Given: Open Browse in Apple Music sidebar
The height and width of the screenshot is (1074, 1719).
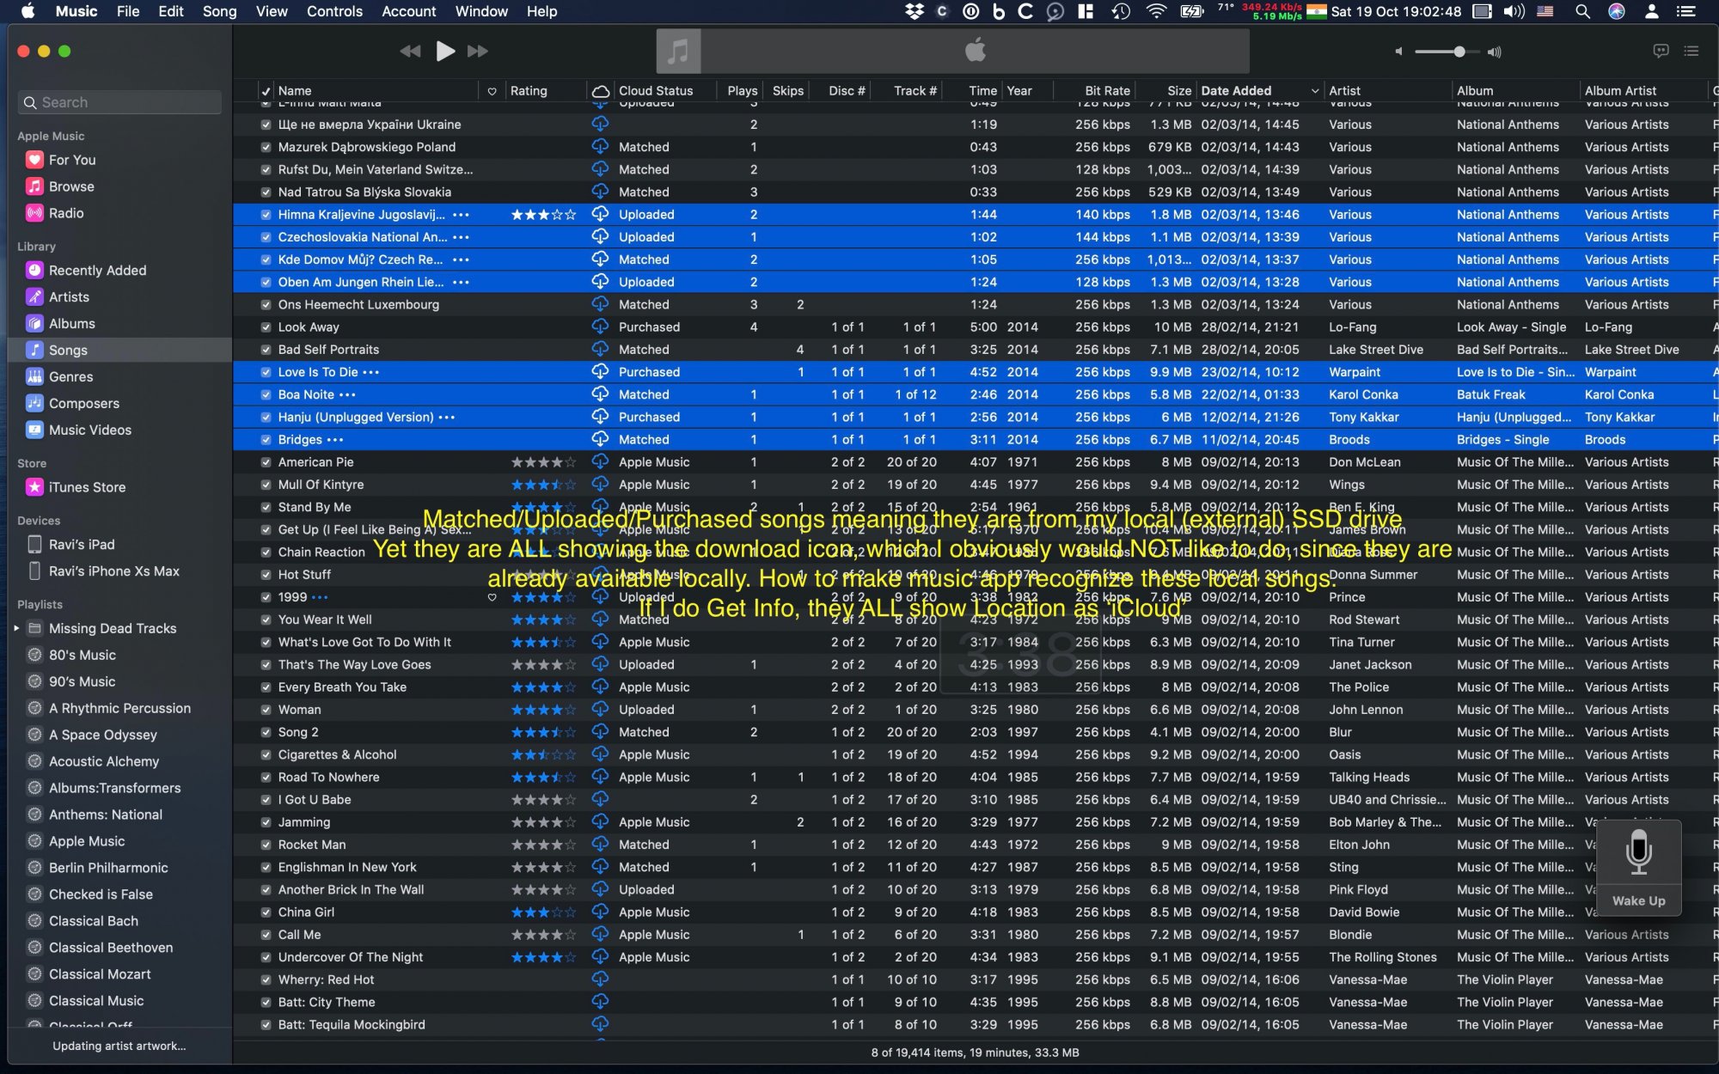Looking at the screenshot, I should click(71, 186).
